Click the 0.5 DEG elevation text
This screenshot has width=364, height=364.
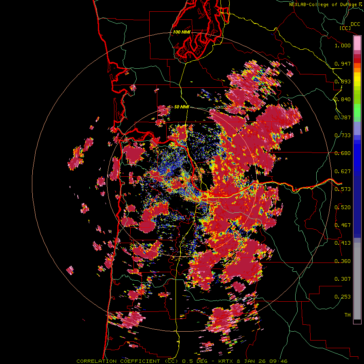coord(194,361)
